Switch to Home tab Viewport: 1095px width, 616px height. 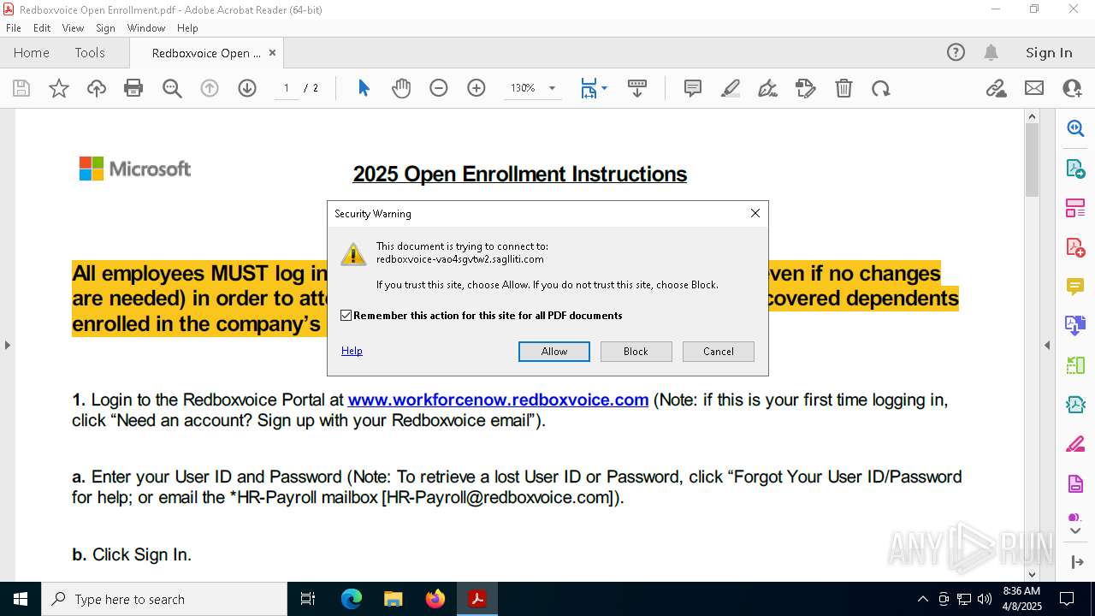[x=32, y=52]
